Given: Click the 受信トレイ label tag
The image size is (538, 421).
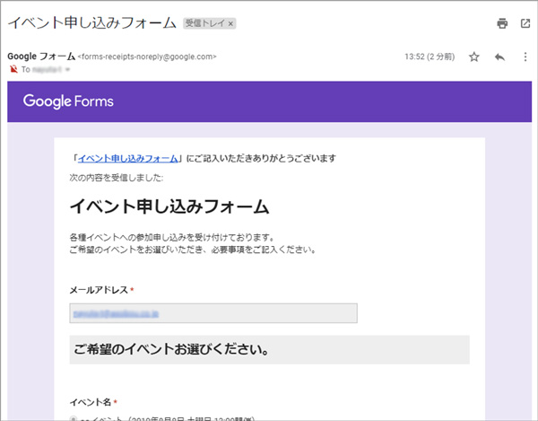Looking at the screenshot, I should (205, 23).
